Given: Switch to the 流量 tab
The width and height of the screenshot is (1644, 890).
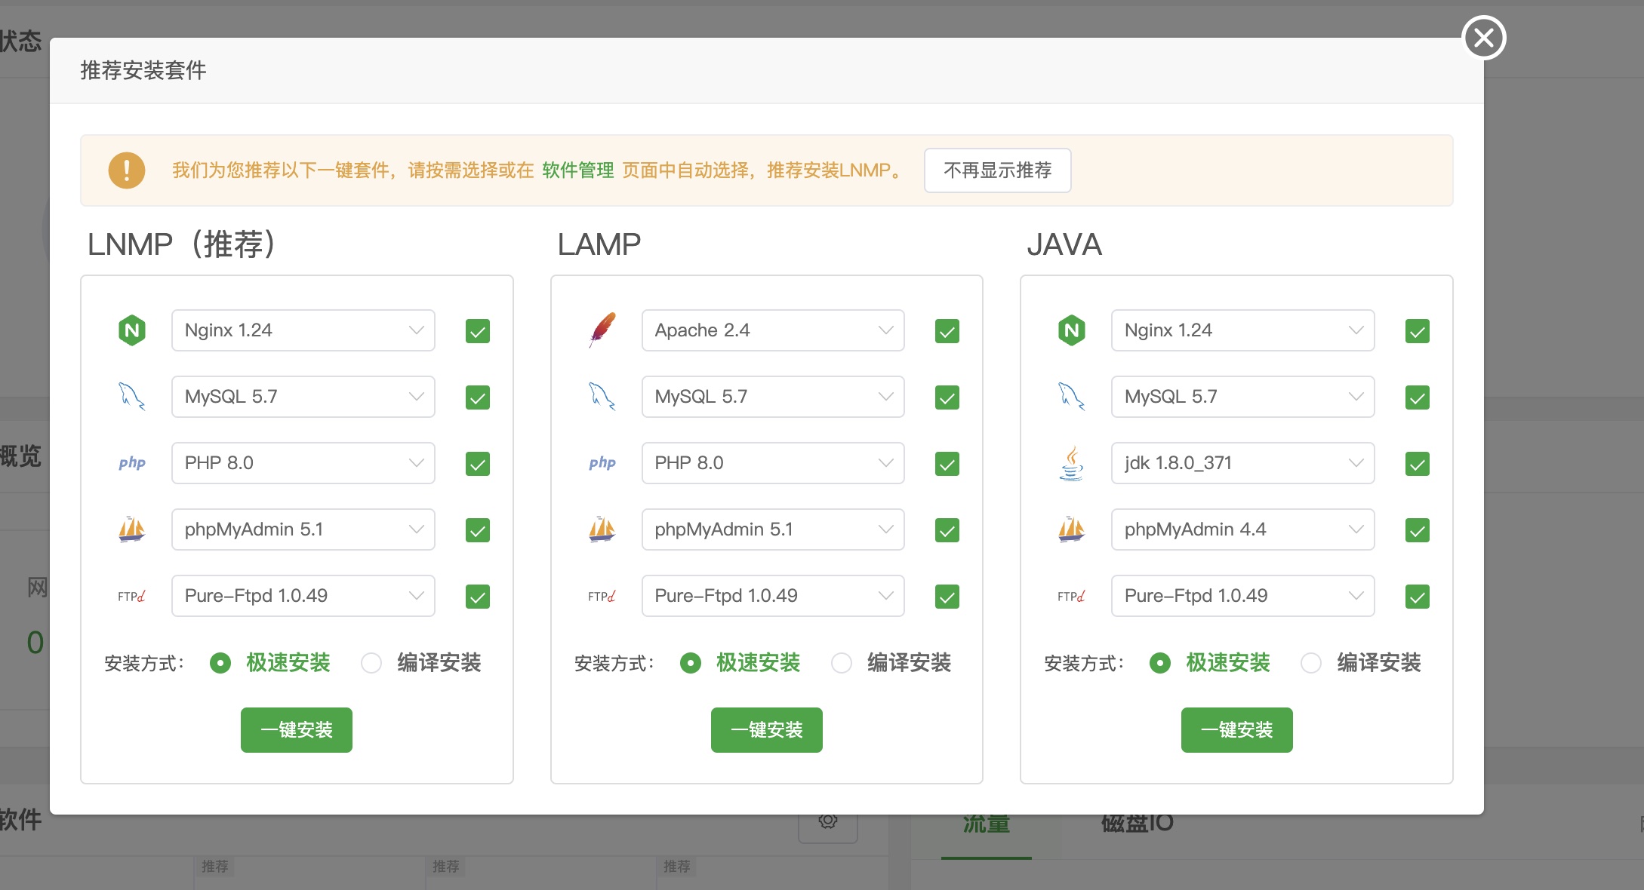Looking at the screenshot, I should 985,824.
